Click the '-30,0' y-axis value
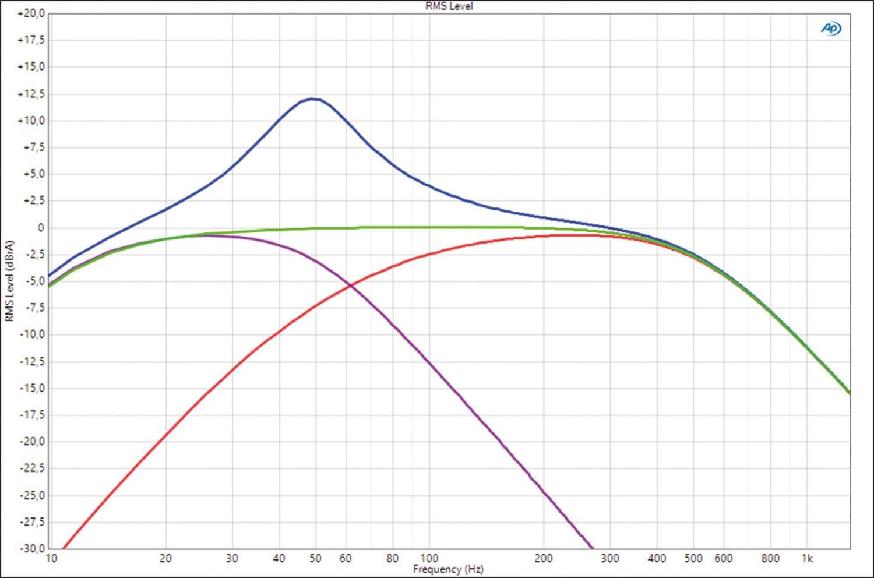 tap(32, 549)
